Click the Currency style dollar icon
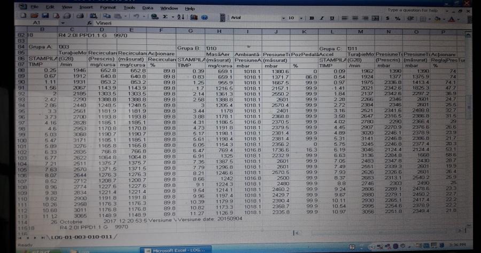 [386, 18]
